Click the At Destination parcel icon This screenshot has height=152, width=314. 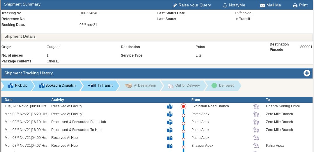pos(128,85)
